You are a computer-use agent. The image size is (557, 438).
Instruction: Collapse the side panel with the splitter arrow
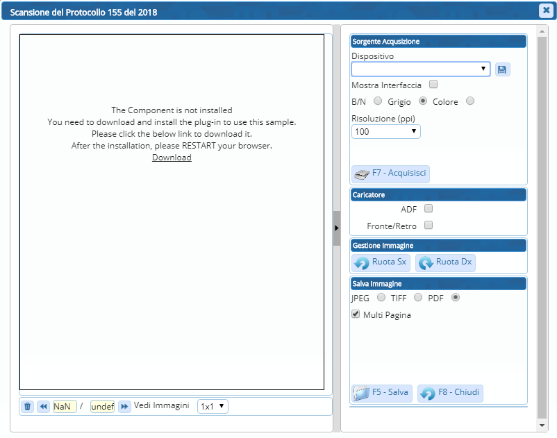point(336,228)
